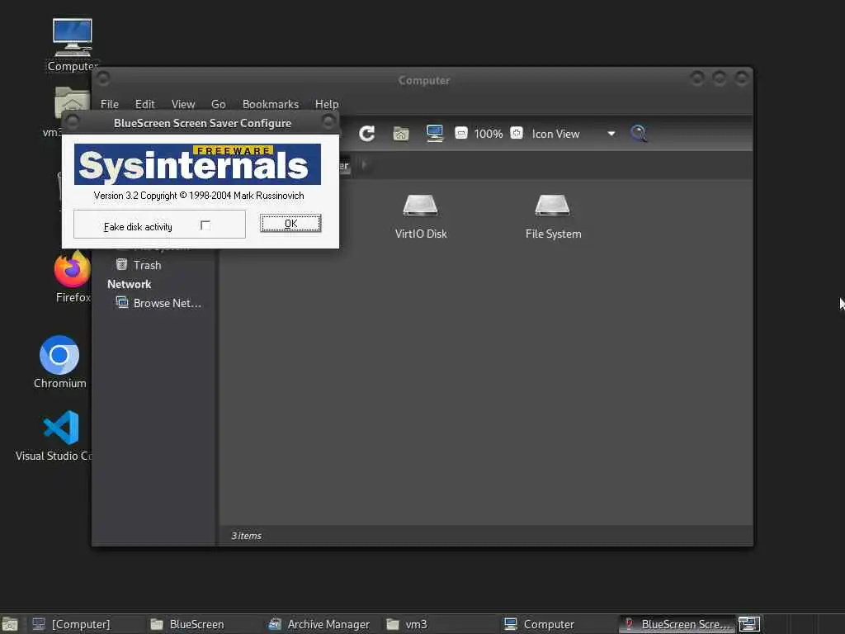Open the File menu in Computer window
This screenshot has width=845, height=634.
click(110, 104)
